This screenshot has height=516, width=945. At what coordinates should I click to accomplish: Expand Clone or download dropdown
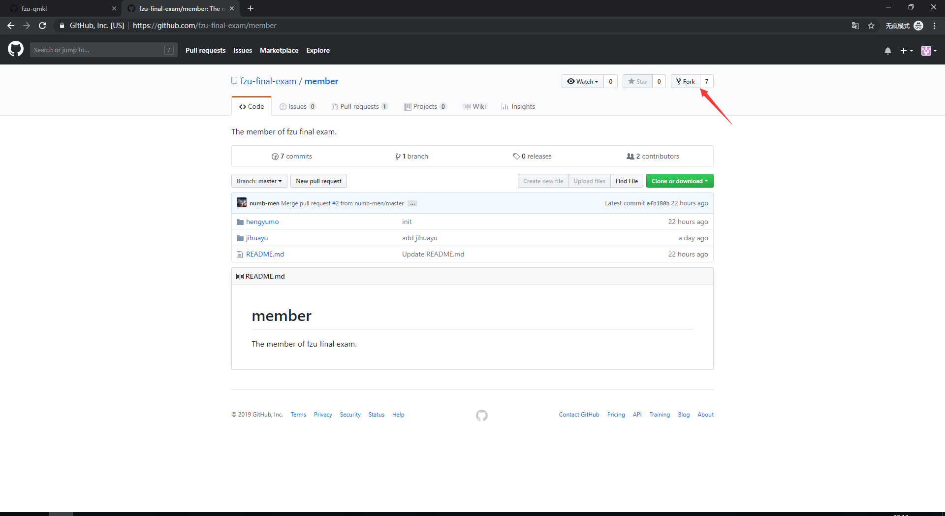680,181
